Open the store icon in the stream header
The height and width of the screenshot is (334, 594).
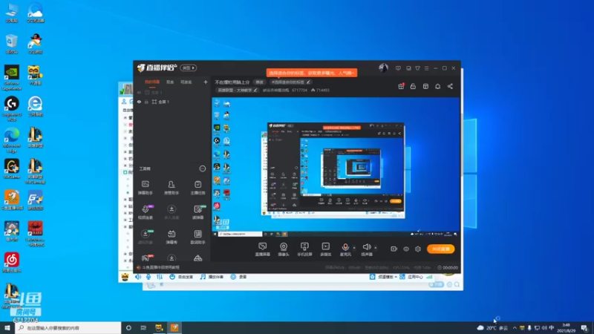click(425, 86)
